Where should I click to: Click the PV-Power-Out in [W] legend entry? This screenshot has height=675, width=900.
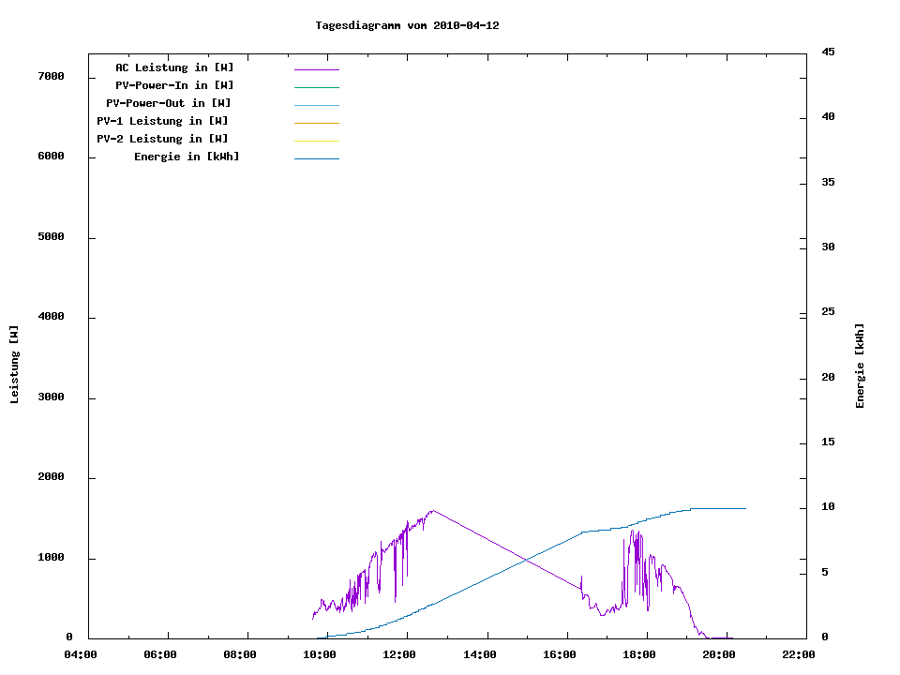[170, 103]
